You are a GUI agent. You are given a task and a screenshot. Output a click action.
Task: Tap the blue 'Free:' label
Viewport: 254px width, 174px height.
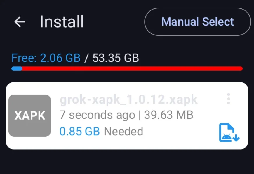point(24,58)
